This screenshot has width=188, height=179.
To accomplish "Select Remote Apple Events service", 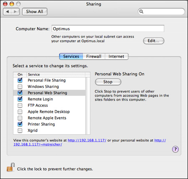I will point(50,118).
